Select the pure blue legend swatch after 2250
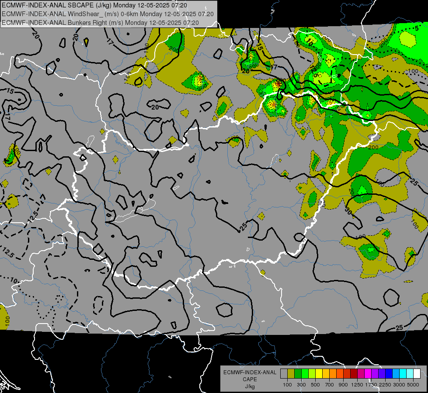 [389, 373]
